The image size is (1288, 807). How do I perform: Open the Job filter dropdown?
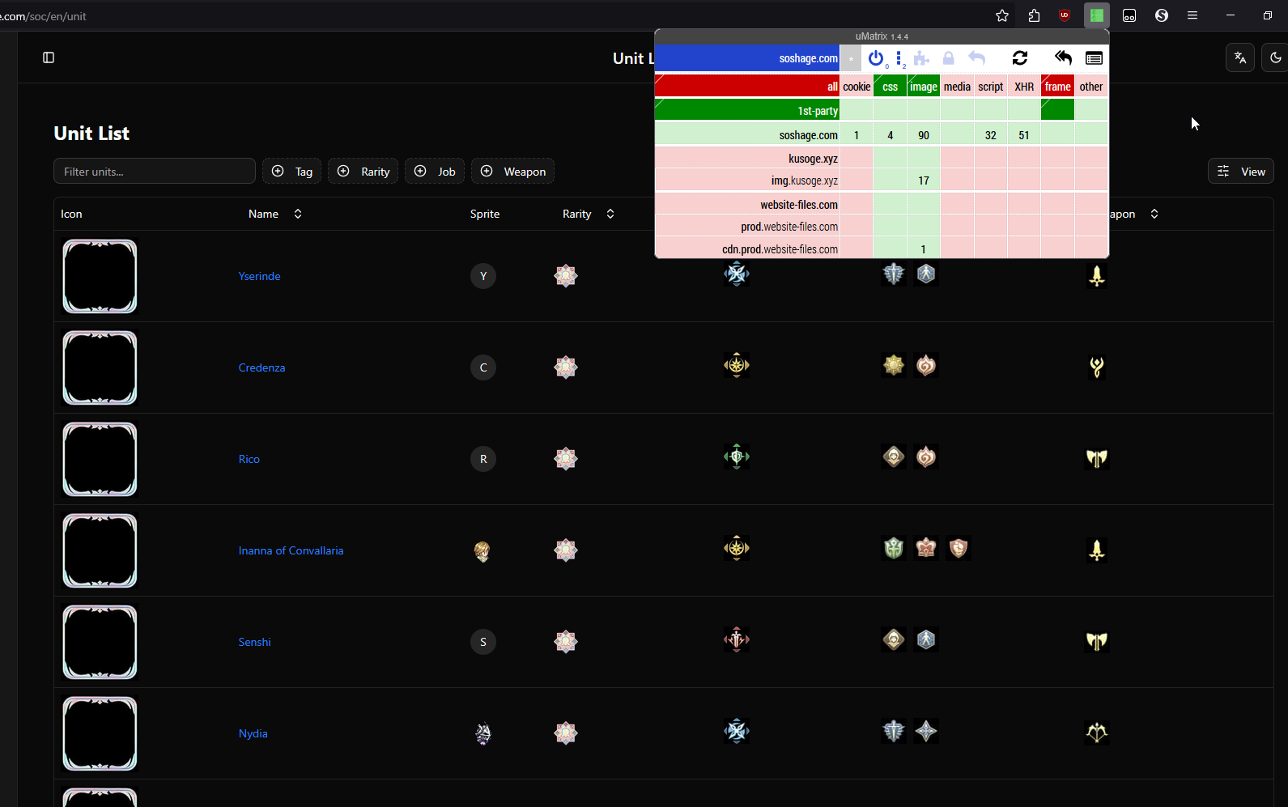click(x=435, y=171)
